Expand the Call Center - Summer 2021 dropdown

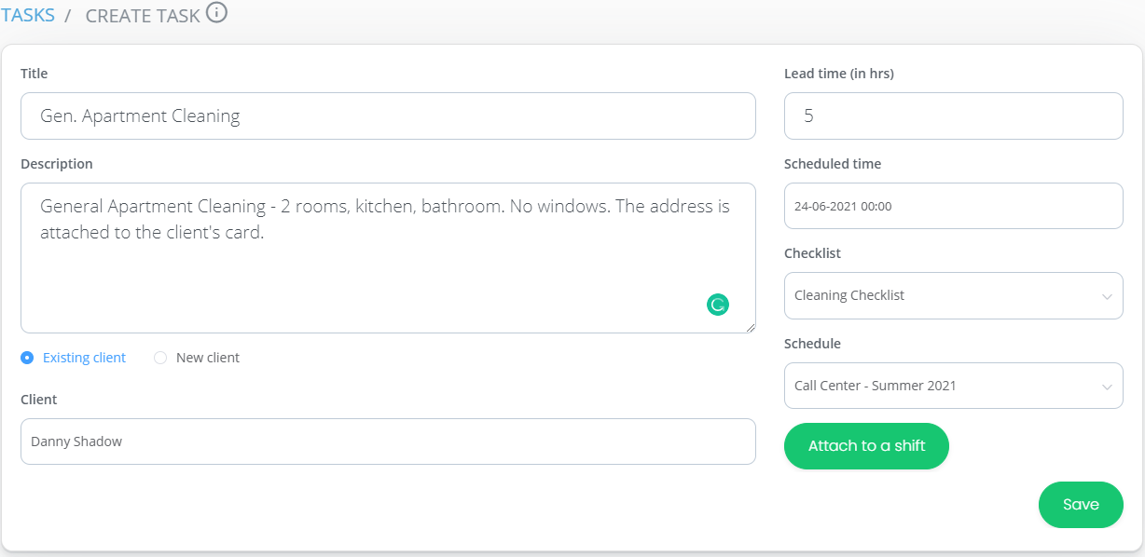point(953,386)
